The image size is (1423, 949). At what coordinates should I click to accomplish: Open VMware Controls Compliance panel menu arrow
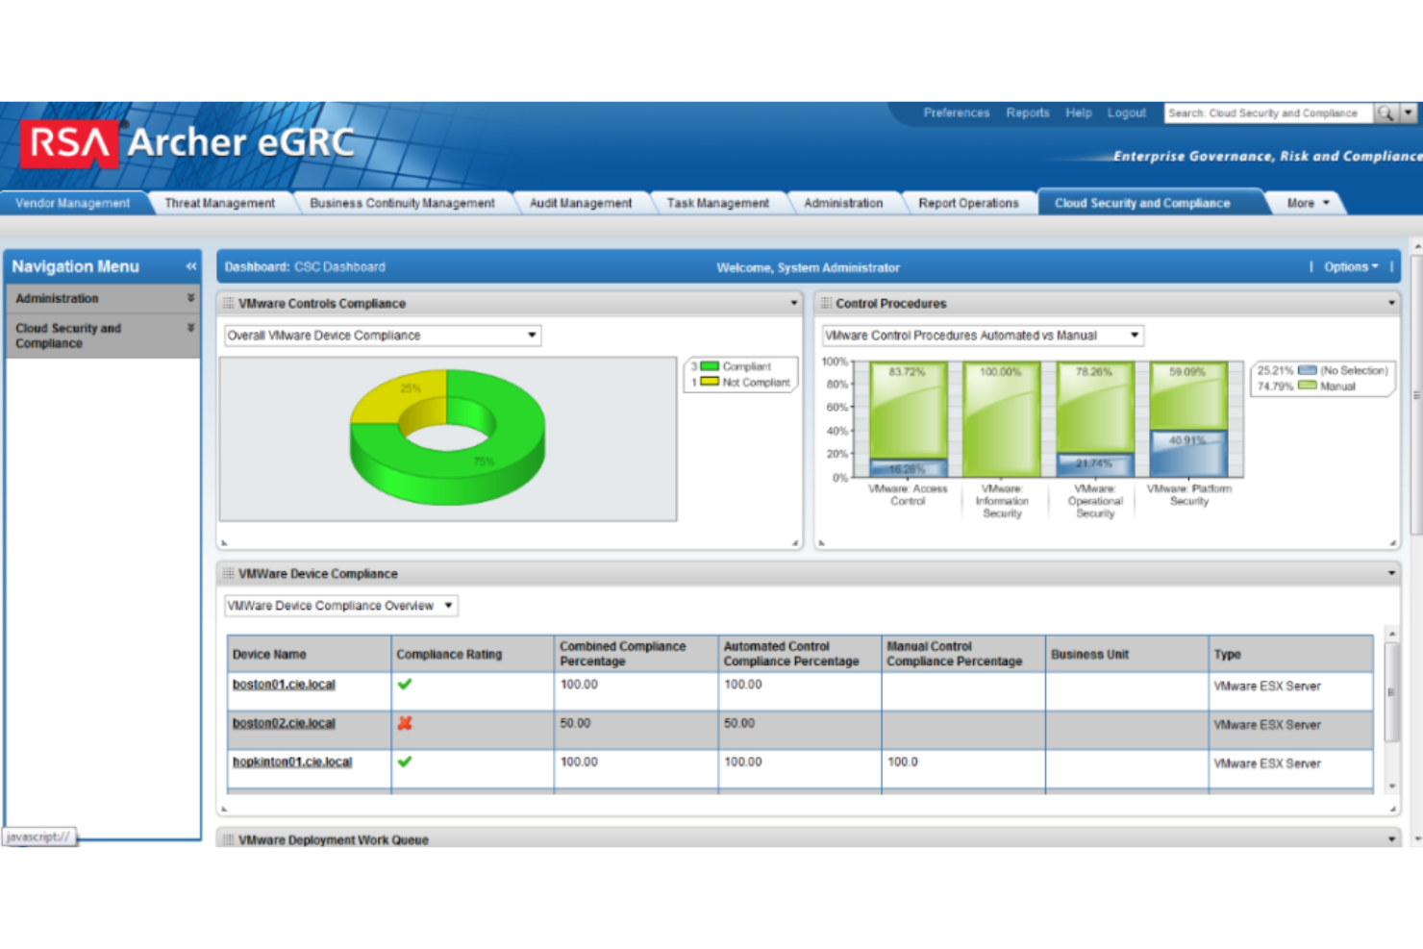click(794, 303)
